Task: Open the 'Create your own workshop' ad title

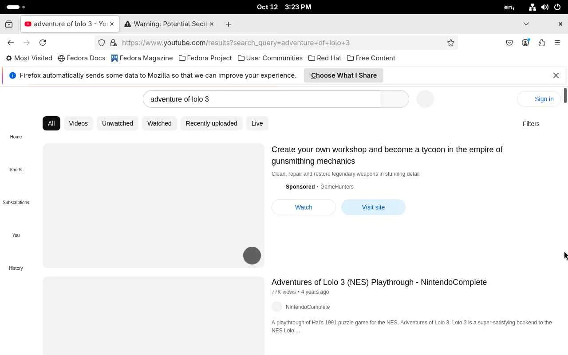Action: click(x=387, y=155)
